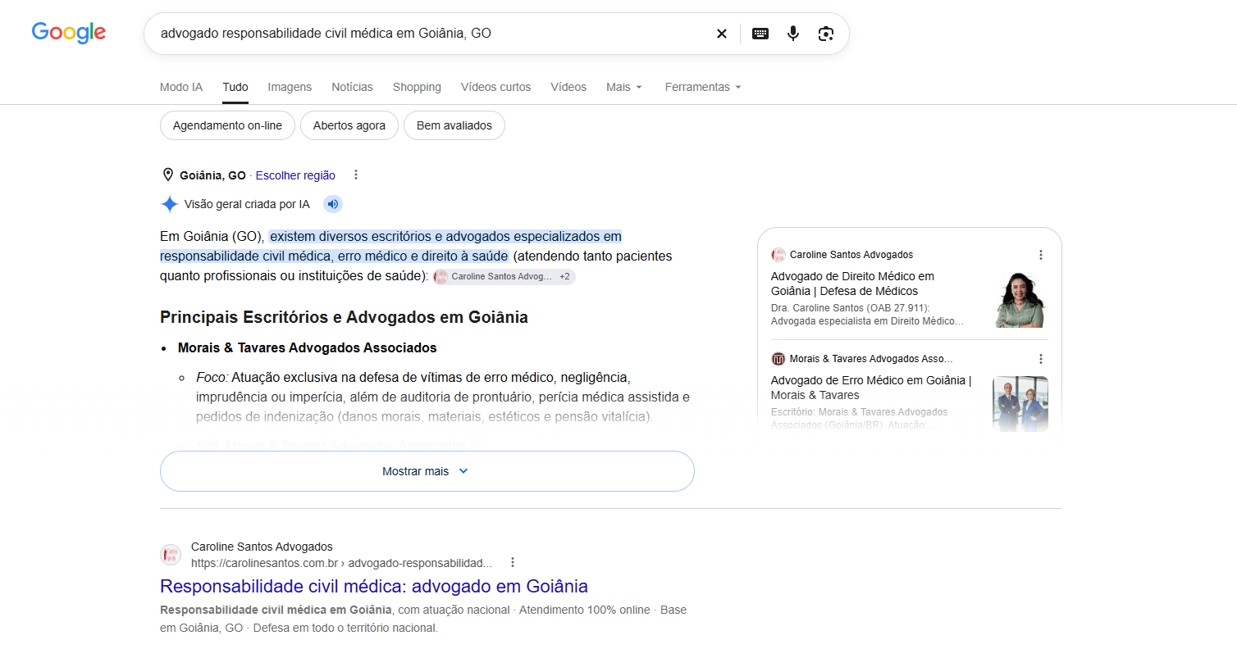Screen dimensions: 1237x649
Task: Select the Tudo tab
Action: 235,87
